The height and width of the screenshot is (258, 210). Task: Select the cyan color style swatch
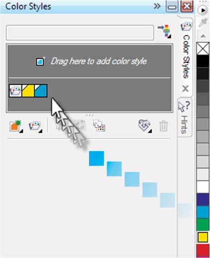pos(41,90)
